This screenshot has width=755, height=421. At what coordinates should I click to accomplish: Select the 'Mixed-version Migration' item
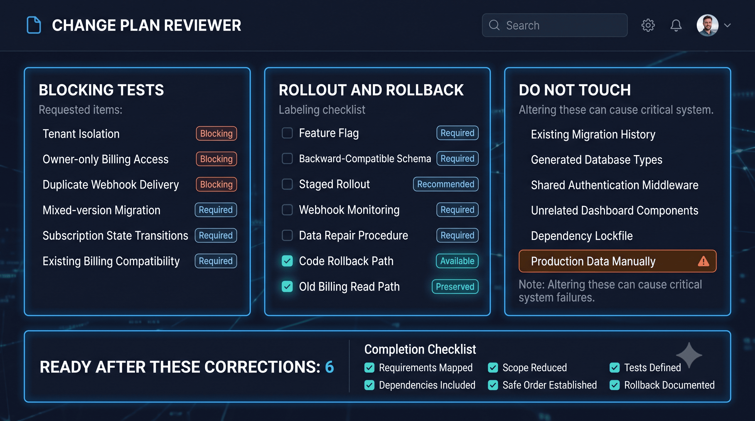pyautogui.click(x=102, y=210)
